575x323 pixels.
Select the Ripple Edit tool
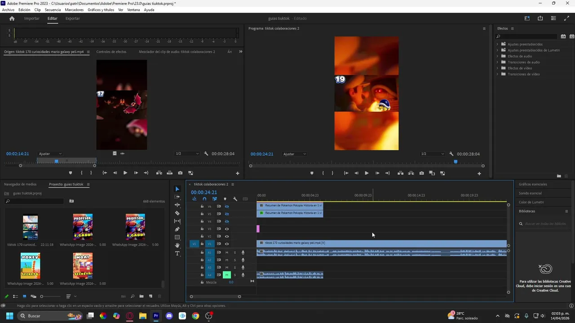click(177, 205)
